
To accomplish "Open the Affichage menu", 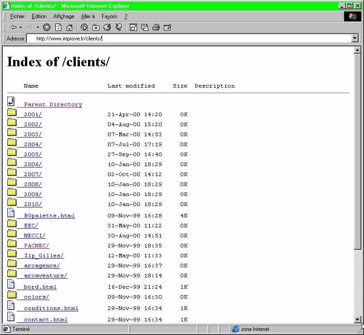I will coord(64,16).
